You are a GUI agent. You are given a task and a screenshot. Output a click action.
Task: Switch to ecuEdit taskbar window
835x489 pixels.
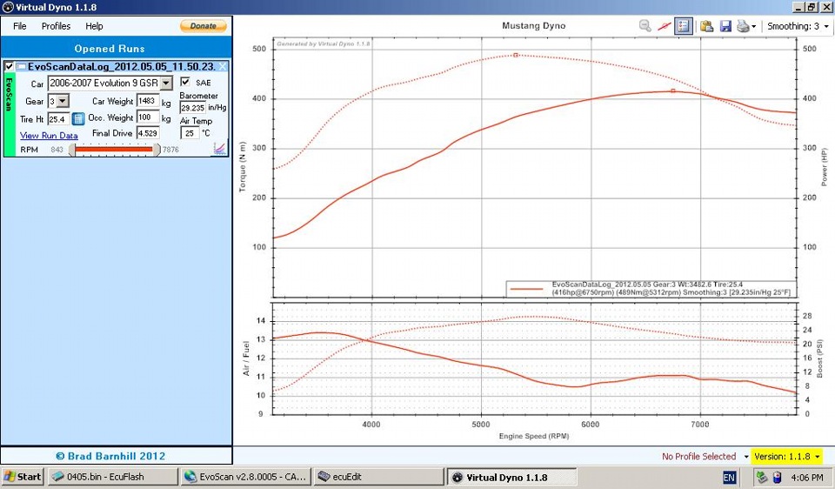tap(378, 477)
